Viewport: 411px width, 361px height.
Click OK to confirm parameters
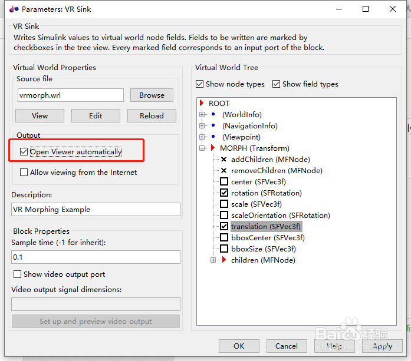(239, 346)
